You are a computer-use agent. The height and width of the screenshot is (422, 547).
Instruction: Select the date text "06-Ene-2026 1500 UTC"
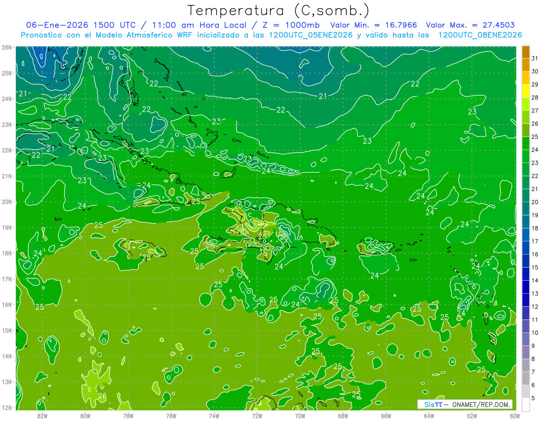pyautogui.click(x=81, y=25)
